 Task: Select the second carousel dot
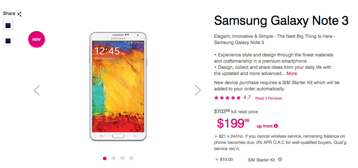point(113,158)
